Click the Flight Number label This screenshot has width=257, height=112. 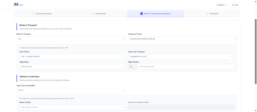tap(133, 62)
